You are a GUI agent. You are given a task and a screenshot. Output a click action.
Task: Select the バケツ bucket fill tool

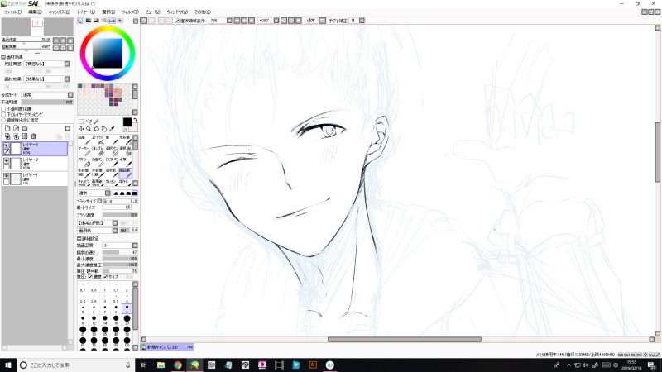click(84, 162)
